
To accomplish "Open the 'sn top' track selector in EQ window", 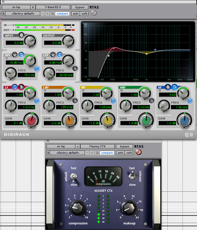I will point(16,7).
